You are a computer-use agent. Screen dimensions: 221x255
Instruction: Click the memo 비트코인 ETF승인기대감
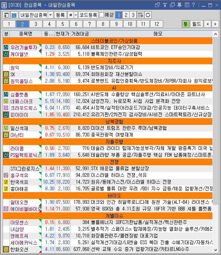pyautogui.click(x=116, y=47)
